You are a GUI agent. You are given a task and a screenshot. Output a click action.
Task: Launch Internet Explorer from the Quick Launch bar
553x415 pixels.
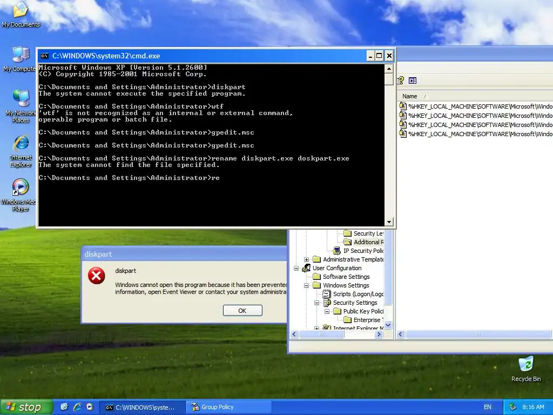click(x=77, y=407)
